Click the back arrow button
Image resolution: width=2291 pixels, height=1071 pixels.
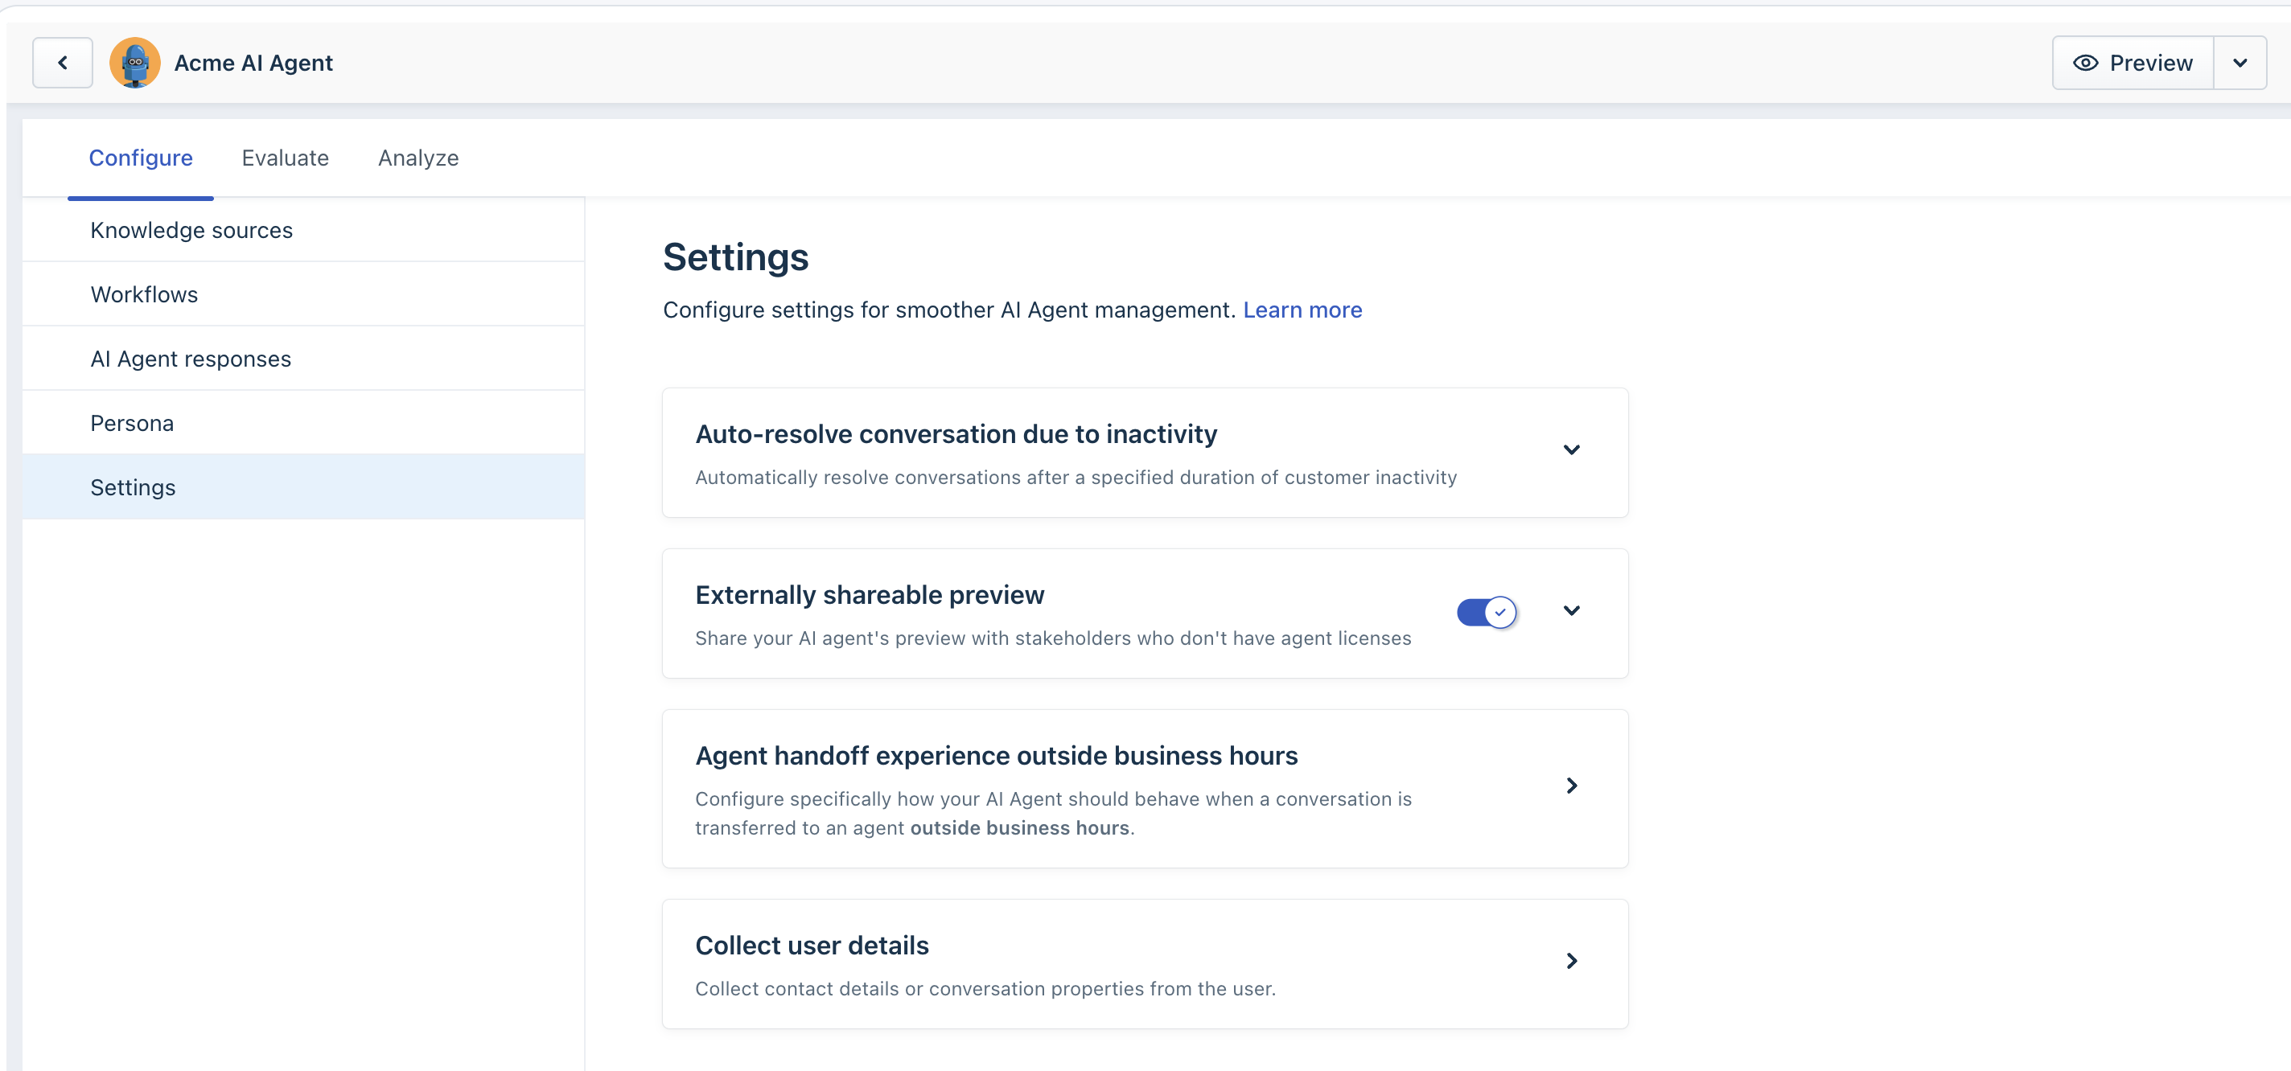(62, 62)
